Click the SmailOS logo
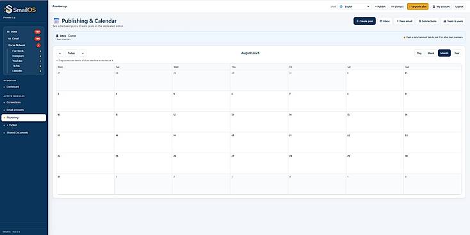The width and height of the screenshot is (470, 235). tap(20, 10)
